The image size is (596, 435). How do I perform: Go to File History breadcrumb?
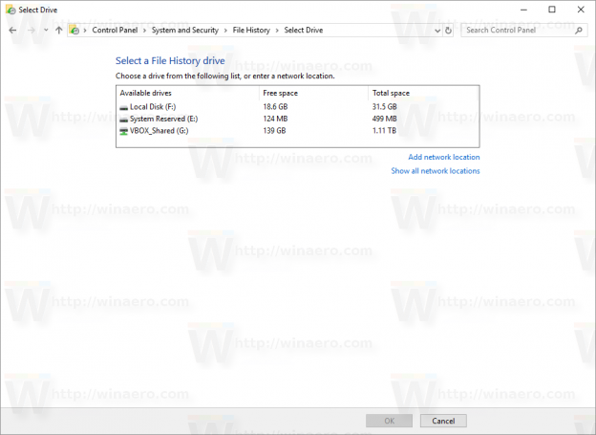pyautogui.click(x=252, y=31)
